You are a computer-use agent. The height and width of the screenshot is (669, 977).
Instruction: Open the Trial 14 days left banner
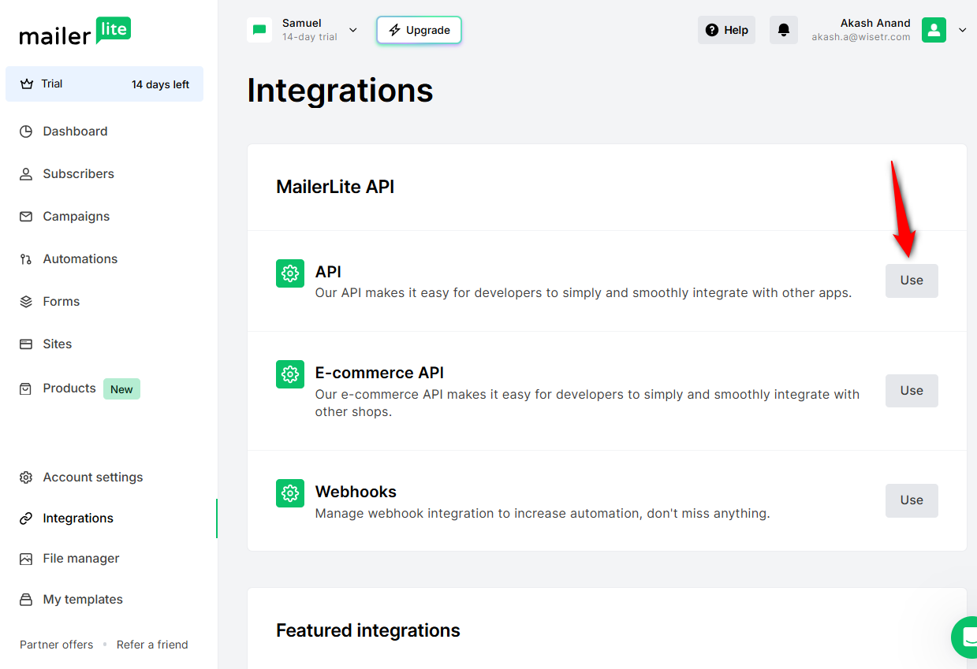tap(104, 84)
